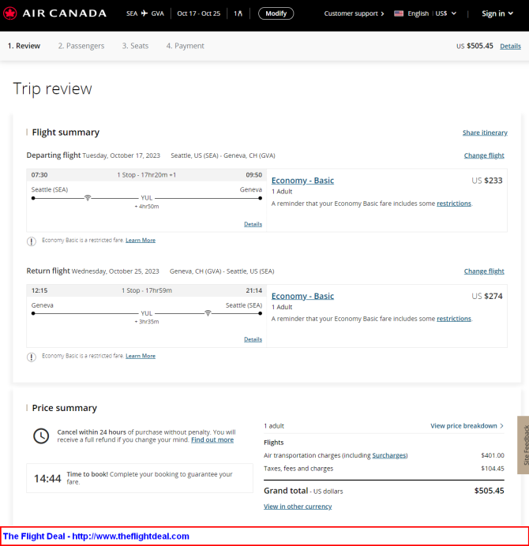
Task: Click Oct 17 - Oct 25 dates in header
Action: 199,13
